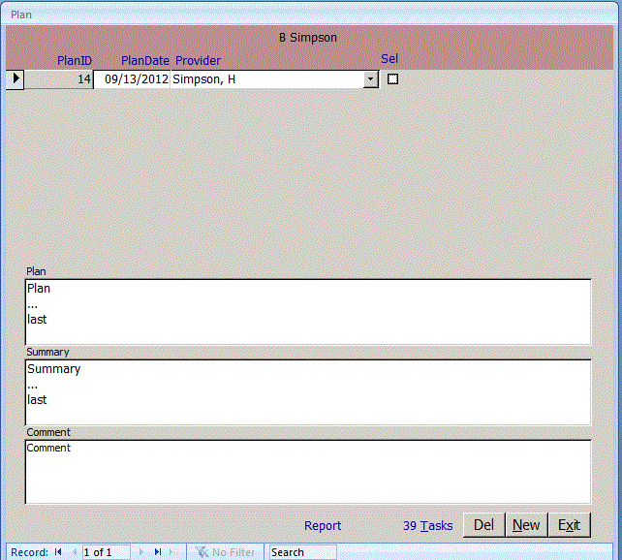Click into the Summary text box
Image resolution: width=622 pixels, height=560 pixels.
coord(308,392)
